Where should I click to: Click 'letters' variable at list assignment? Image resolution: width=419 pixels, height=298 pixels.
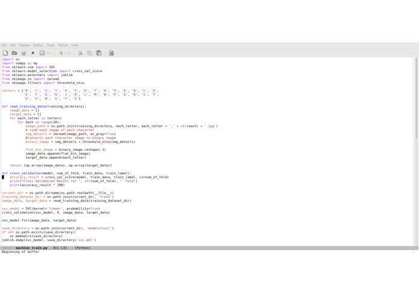click(x=9, y=91)
